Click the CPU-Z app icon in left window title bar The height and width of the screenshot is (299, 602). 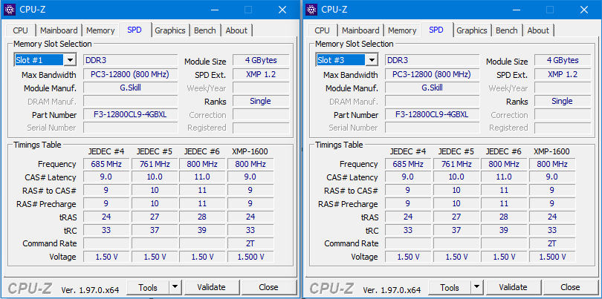tap(10, 10)
